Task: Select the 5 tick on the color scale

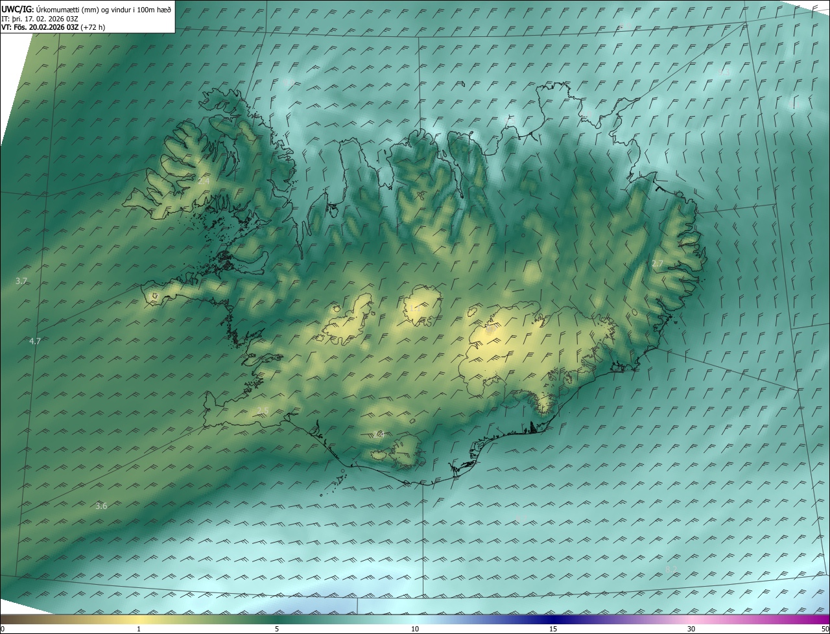Action: (277, 629)
